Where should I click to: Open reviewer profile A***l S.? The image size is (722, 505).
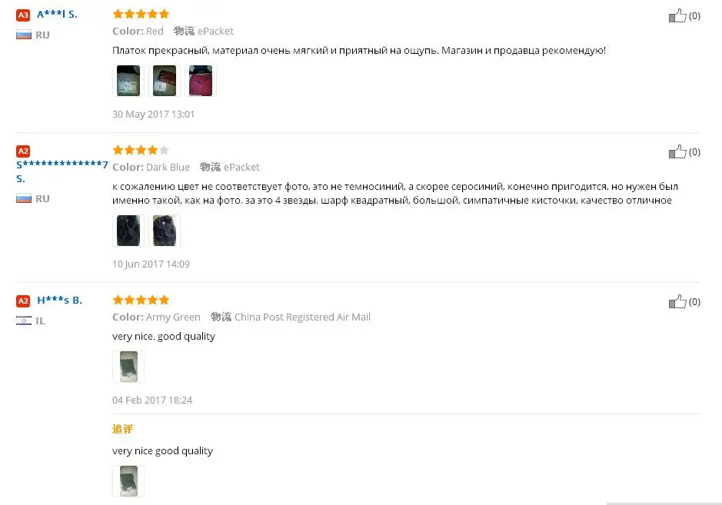57,15
